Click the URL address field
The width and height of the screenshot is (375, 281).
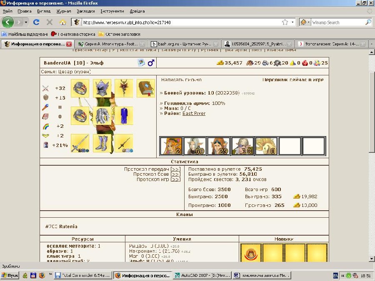click(181, 22)
